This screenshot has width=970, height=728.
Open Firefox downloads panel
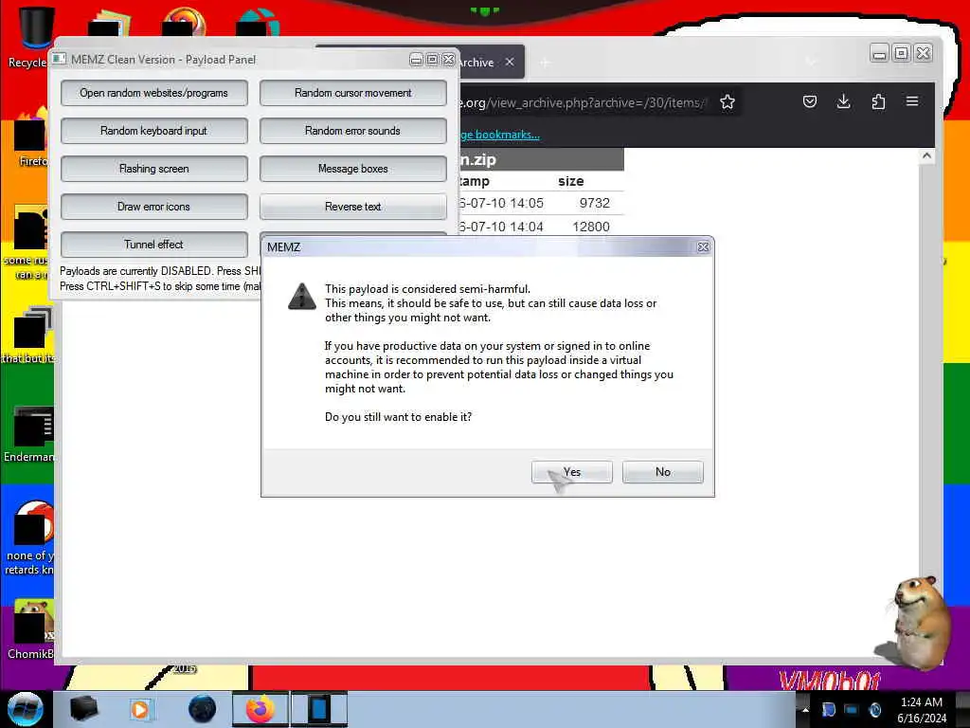tap(843, 101)
